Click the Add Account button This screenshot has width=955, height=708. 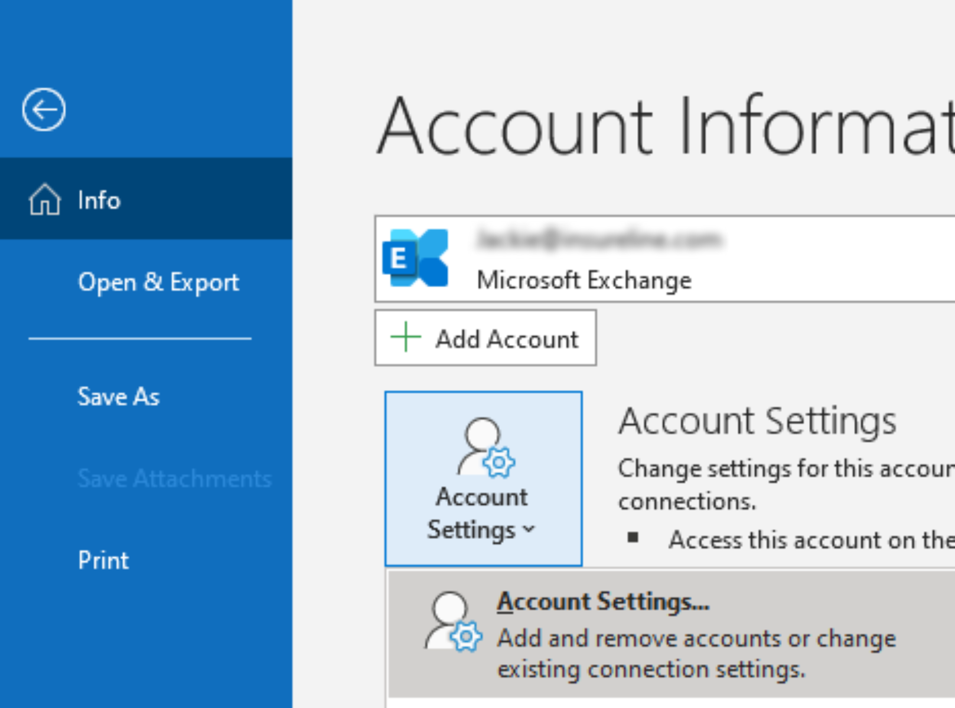coord(485,338)
